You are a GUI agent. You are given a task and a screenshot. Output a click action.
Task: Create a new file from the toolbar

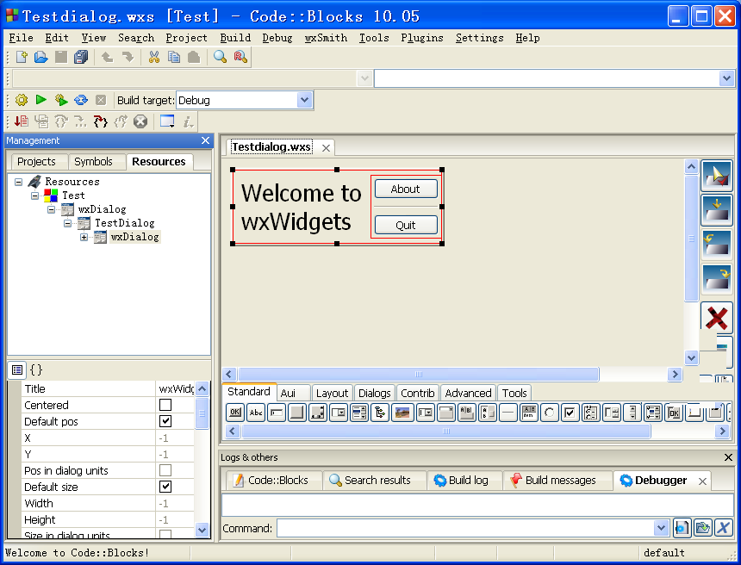pyautogui.click(x=22, y=57)
